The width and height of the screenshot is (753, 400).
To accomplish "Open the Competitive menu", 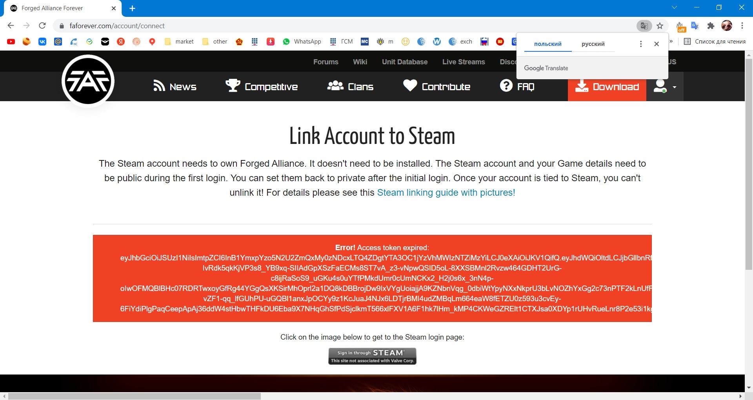I will pyautogui.click(x=262, y=87).
